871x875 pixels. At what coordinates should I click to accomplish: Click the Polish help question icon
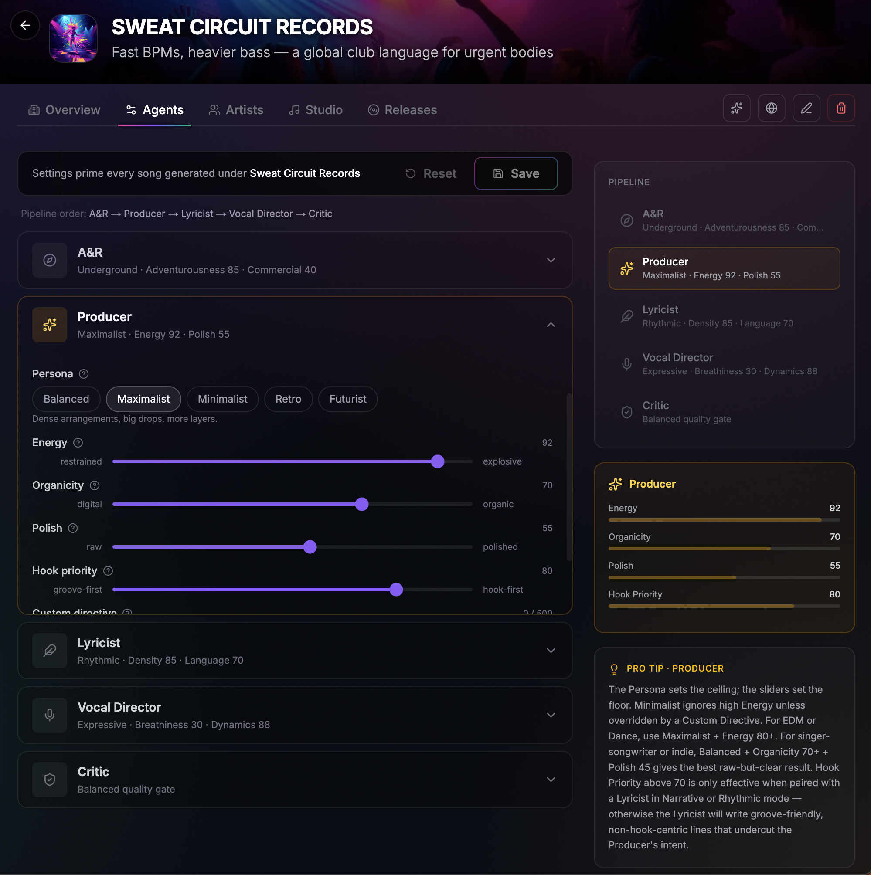(72, 528)
